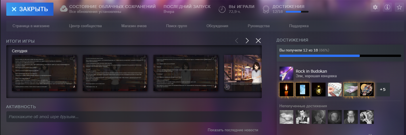Open the third dialogue text screenshot thumbnail
The image size is (406, 135).
click(186, 73)
